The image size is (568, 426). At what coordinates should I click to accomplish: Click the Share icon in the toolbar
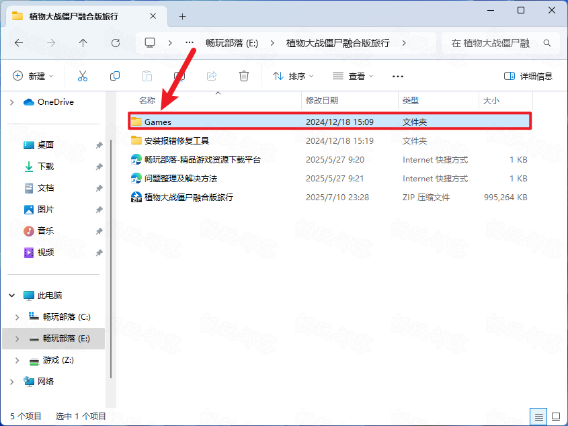point(212,76)
